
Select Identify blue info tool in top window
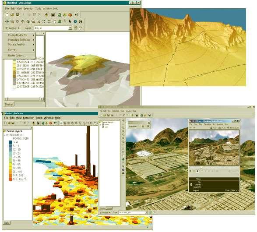[75, 21]
